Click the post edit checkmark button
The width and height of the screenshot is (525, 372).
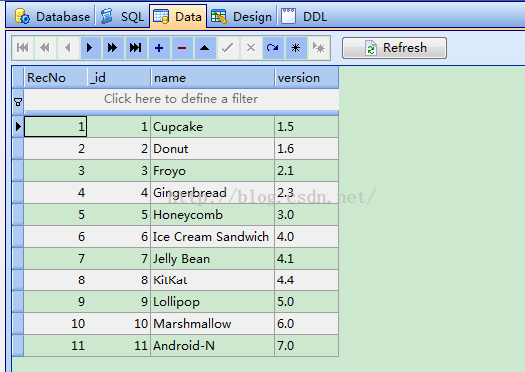coord(228,48)
